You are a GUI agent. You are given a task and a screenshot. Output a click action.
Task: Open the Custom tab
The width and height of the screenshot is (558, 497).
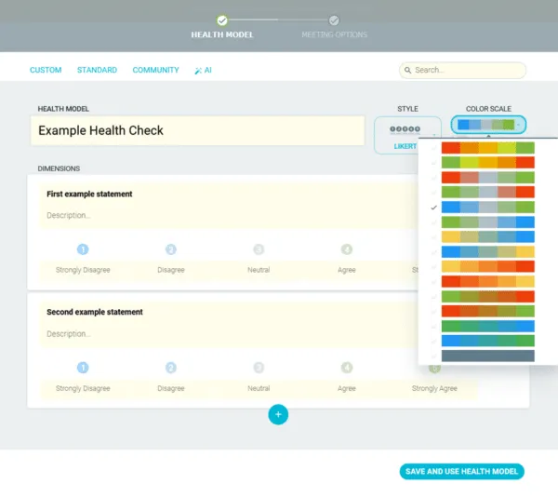point(46,70)
